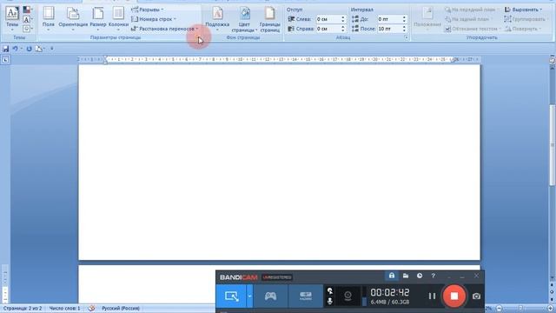Click the Страница: 2 из 2 status
This screenshot has width=556, height=313.
[x=23, y=309]
